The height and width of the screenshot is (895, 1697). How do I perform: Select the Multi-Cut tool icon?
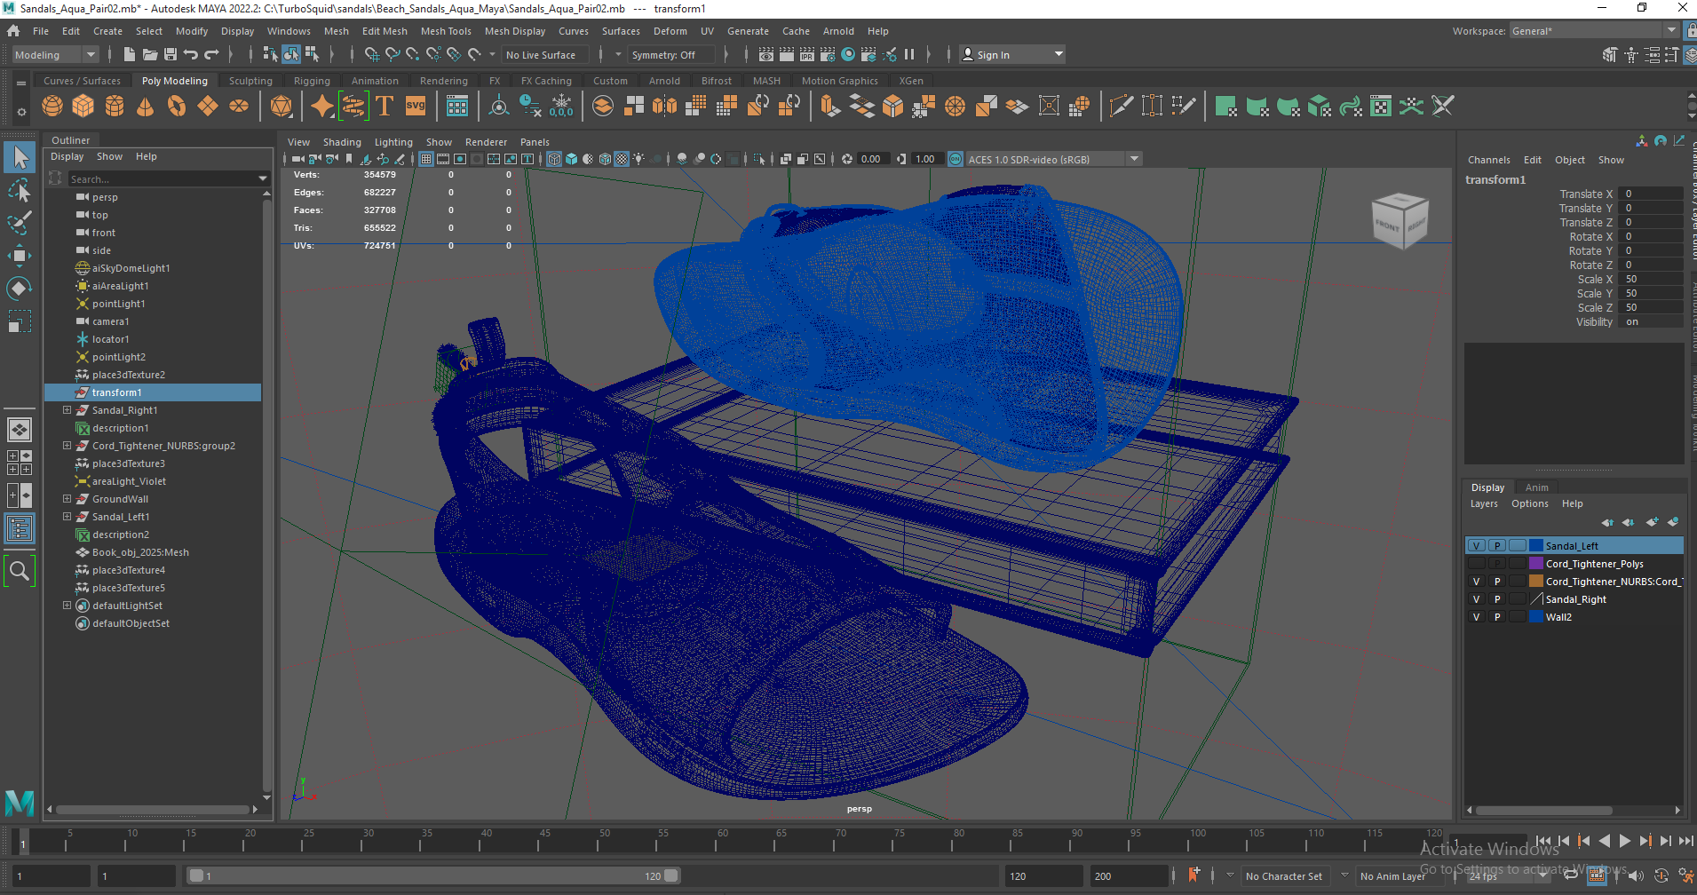click(1121, 106)
